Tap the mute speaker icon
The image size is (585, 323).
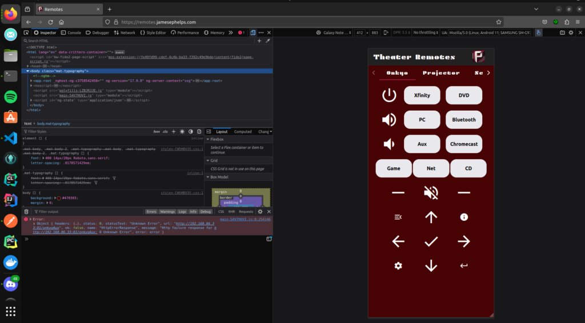[x=431, y=193]
